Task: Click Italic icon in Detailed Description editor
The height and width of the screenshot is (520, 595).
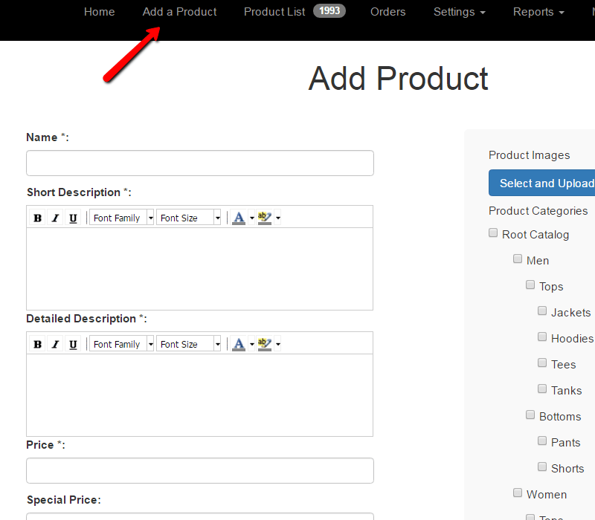Action: coord(55,344)
